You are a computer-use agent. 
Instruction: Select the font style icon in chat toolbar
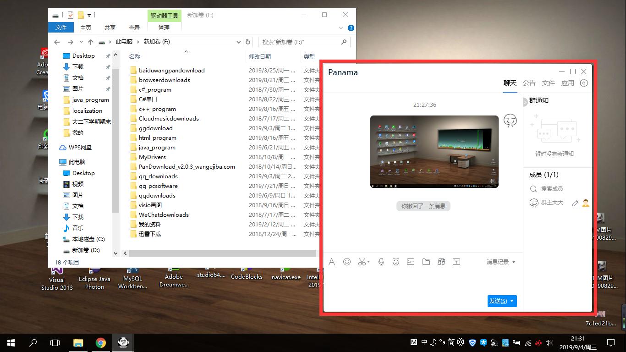[x=332, y=261]
